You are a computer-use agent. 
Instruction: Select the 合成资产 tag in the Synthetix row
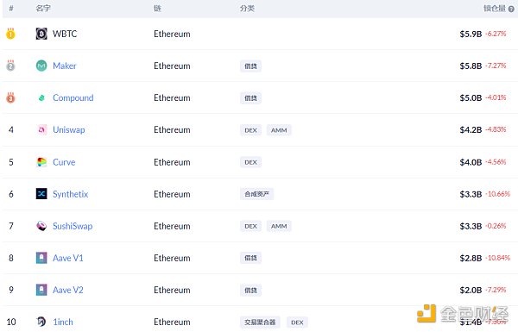tap(256, 194)
